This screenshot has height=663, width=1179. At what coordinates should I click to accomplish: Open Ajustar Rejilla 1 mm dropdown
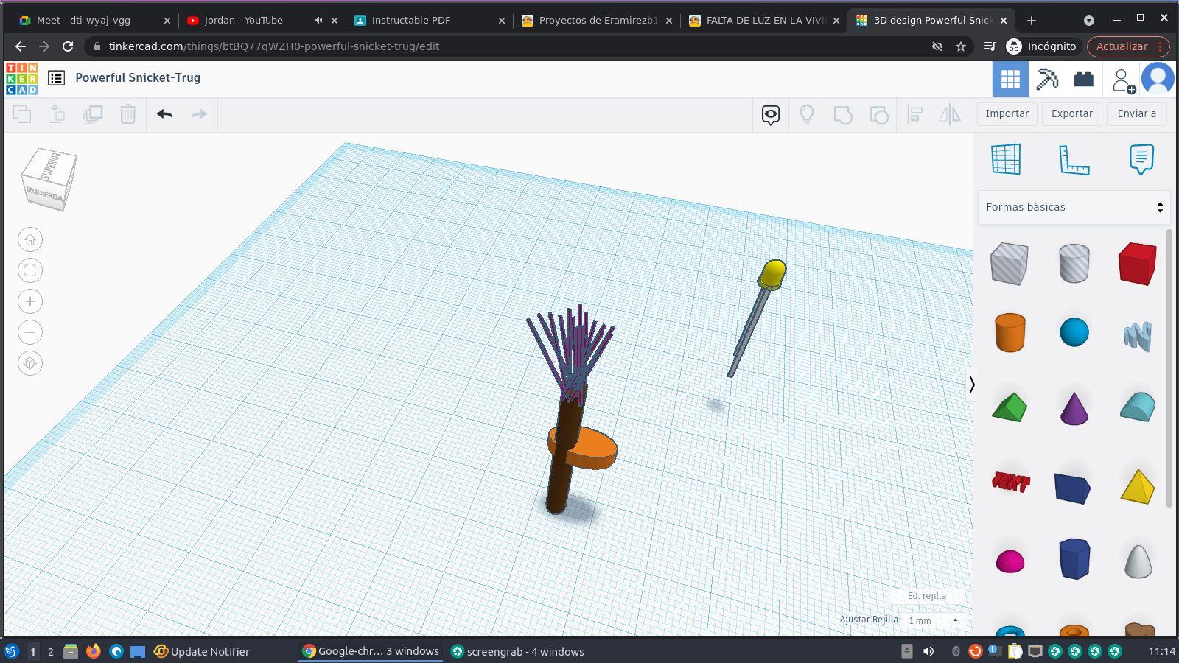[934, 620]
